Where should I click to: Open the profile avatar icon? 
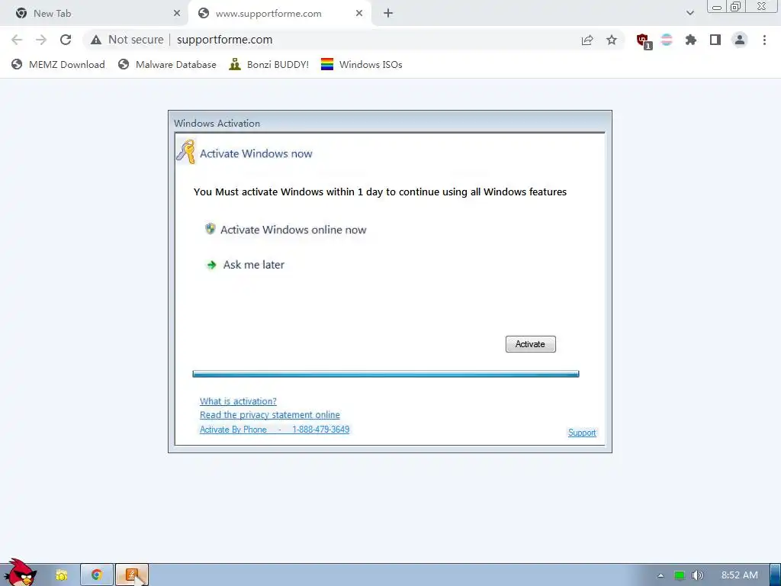coord(740,40)
